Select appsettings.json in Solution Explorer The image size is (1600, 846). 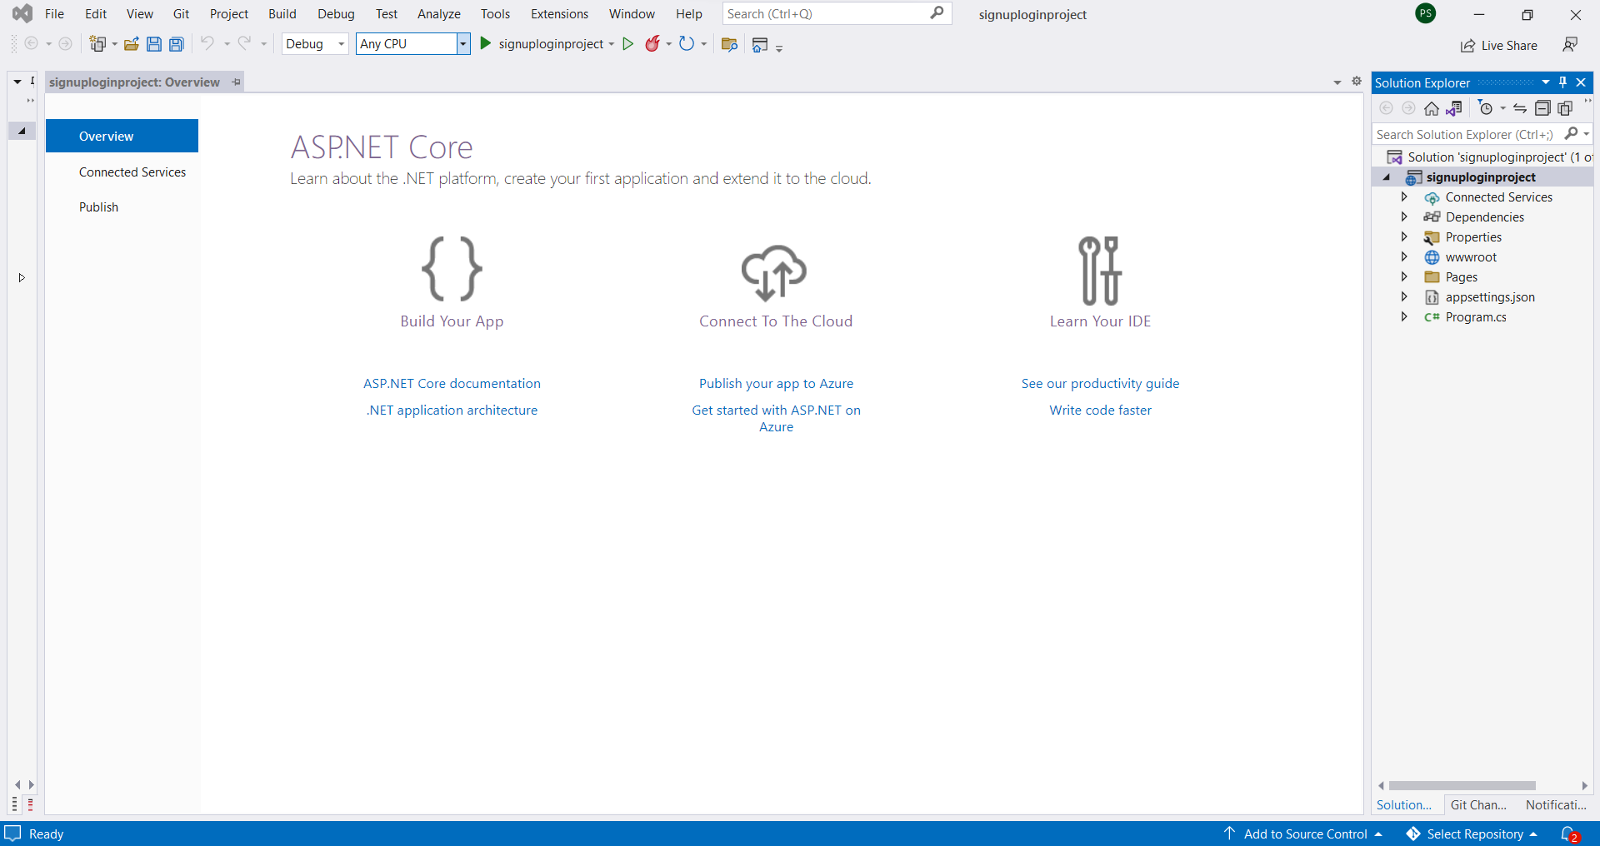pyautogui.click(x=1490, y=297)
